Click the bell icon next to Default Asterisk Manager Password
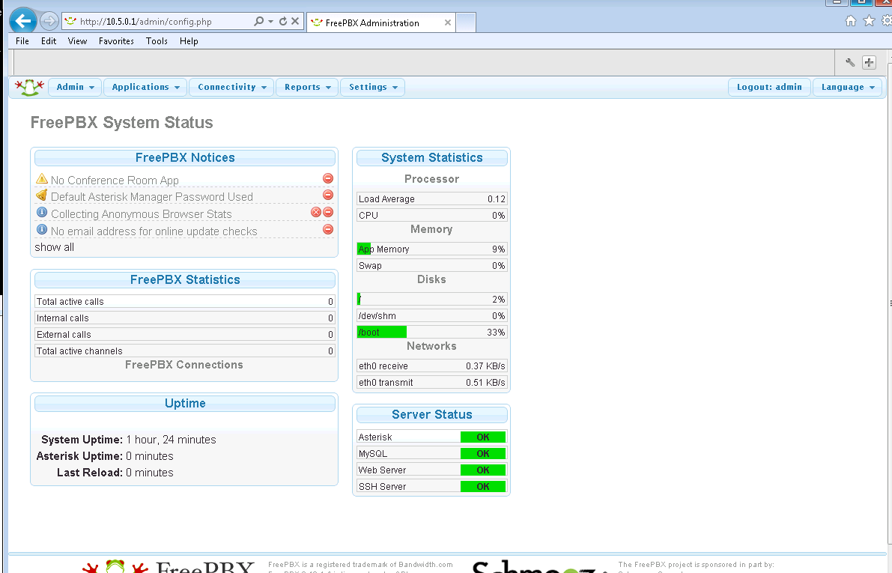The image size is (892, 573). point(42,195)
